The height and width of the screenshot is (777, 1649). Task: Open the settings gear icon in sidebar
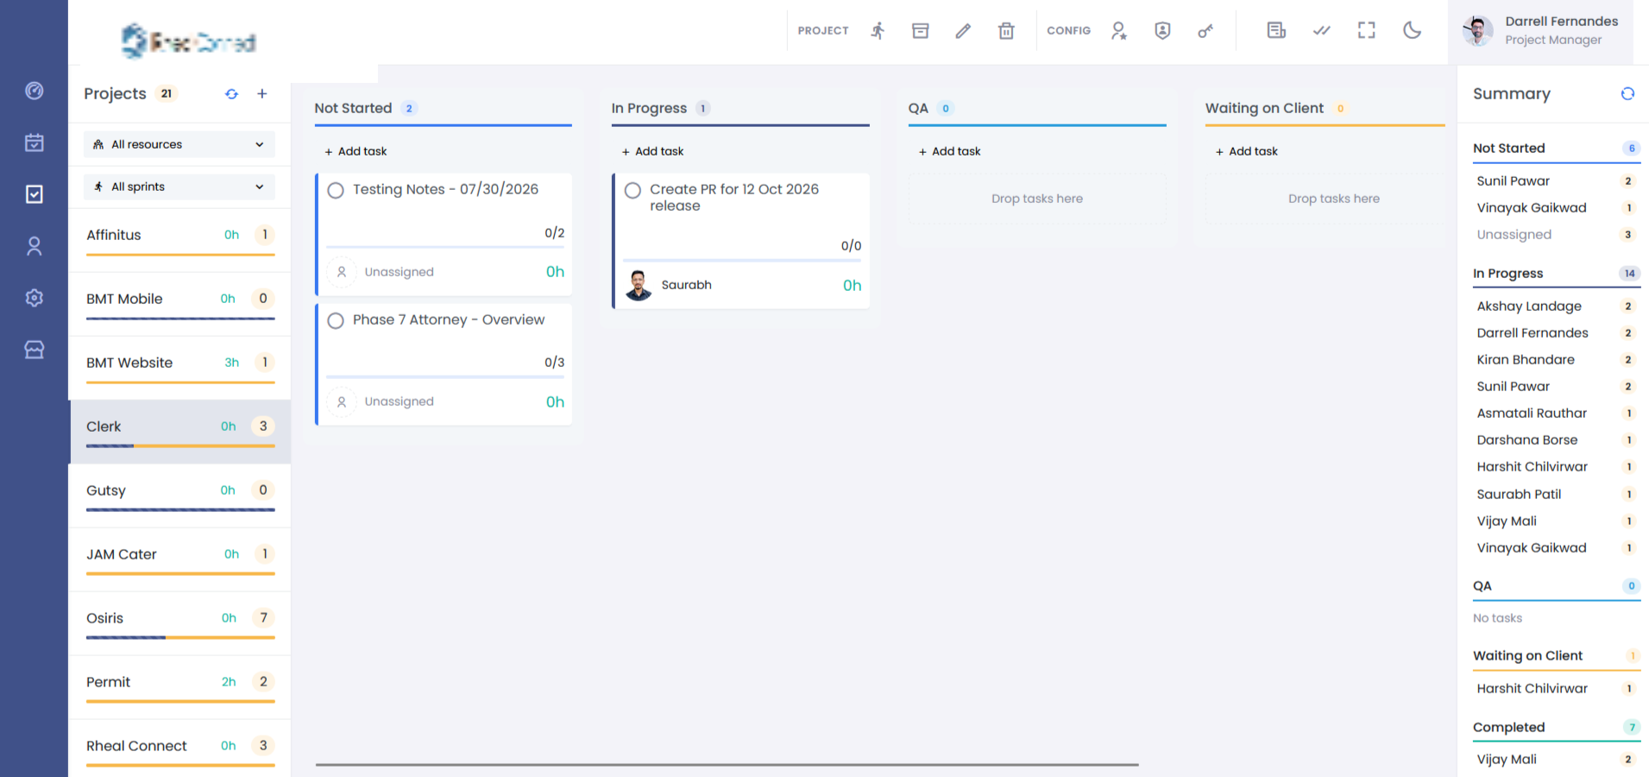tap(35, 298)
